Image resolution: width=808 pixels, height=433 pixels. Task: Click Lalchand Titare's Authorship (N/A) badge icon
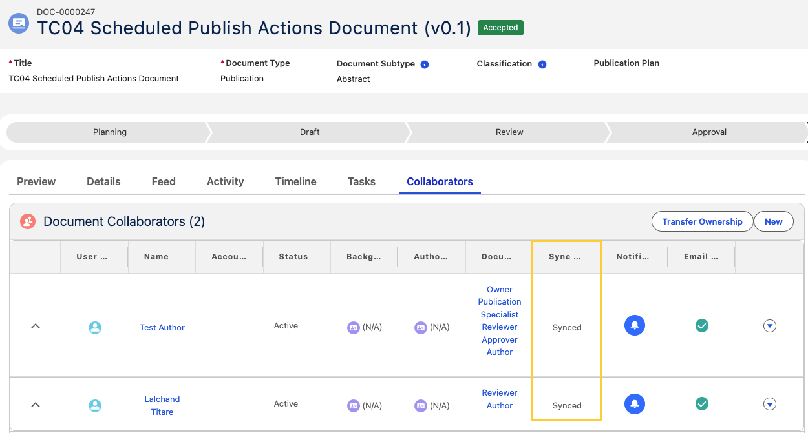click(421, 406)
